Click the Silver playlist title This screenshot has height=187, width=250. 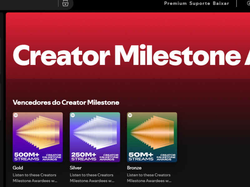click(x=76, y=168)
